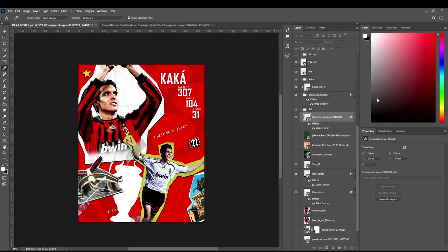Select the Pen tool
Image resolution: width=448 pixels, height=252 pixels.
[5, 123]
